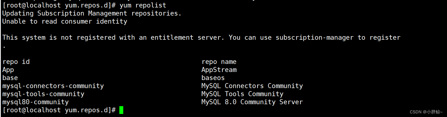Click the CSDN watermark text
The width and height of the screenshot is (447, 117).
426,112
